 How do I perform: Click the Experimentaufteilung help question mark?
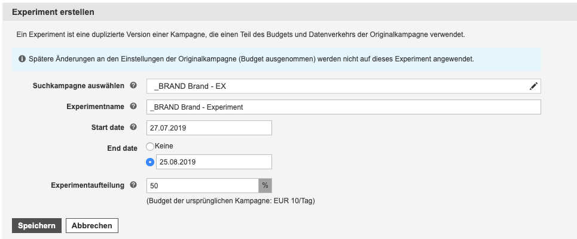tap(133, 185)
